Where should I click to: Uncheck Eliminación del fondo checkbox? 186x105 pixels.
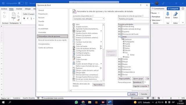tap(121, 34)
